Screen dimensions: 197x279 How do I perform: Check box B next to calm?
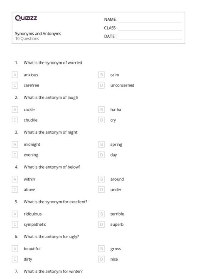click(101, 75)
